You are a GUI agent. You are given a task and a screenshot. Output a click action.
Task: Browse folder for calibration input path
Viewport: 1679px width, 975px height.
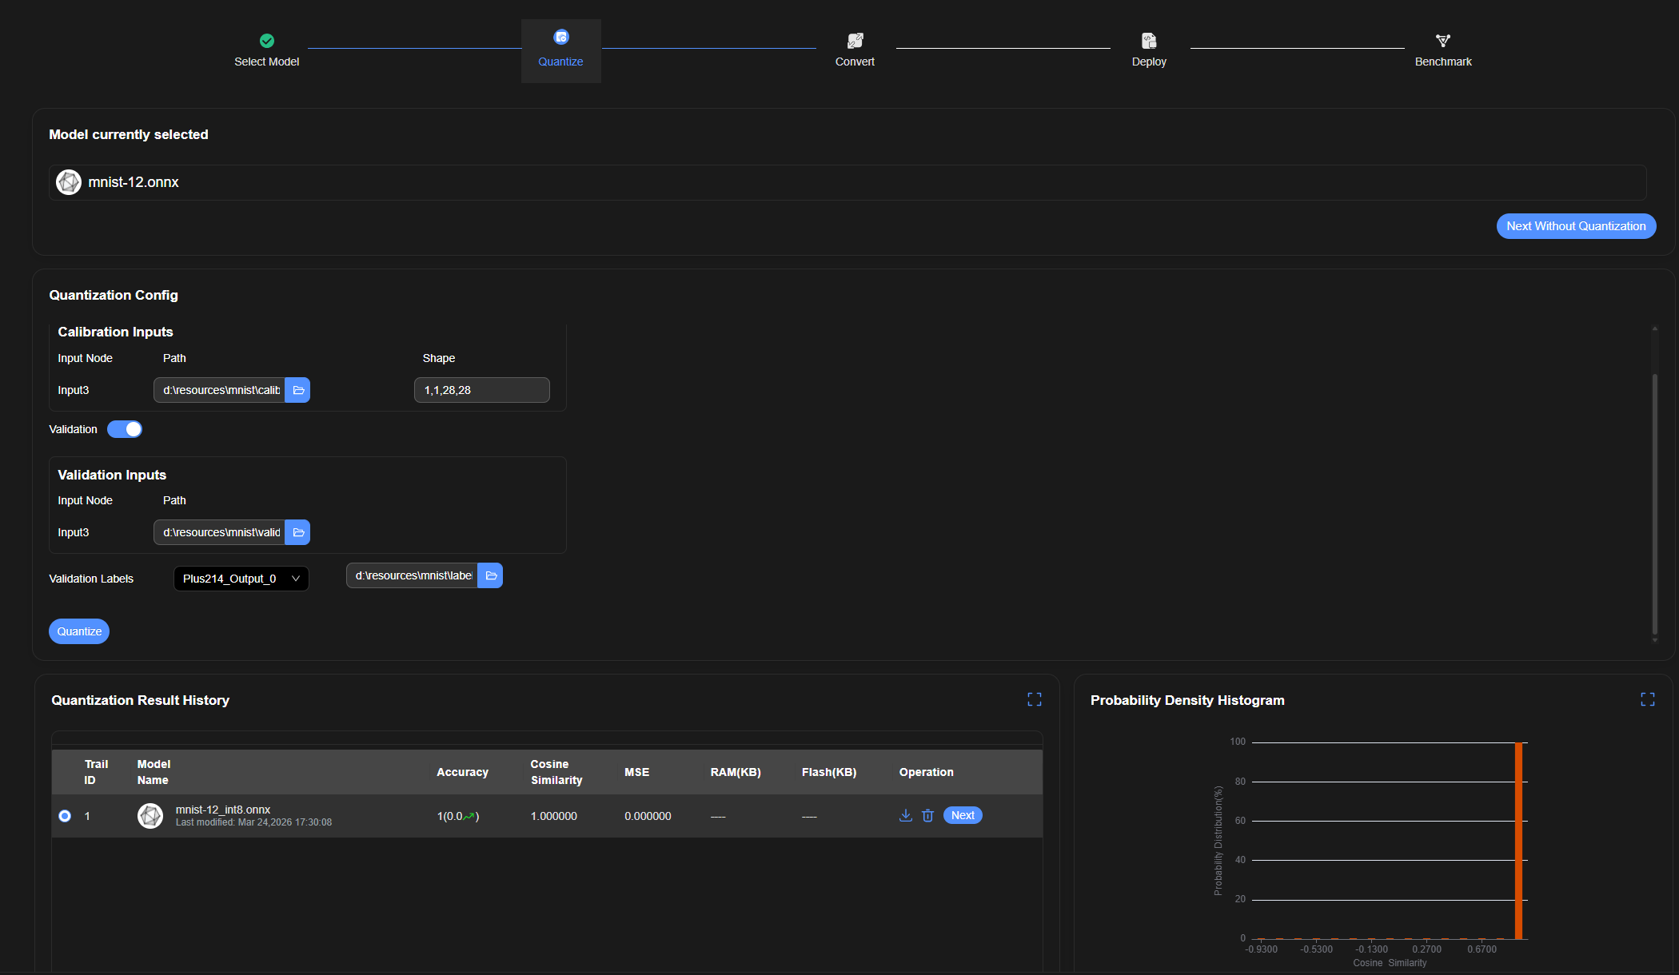(x=297, y=390)
